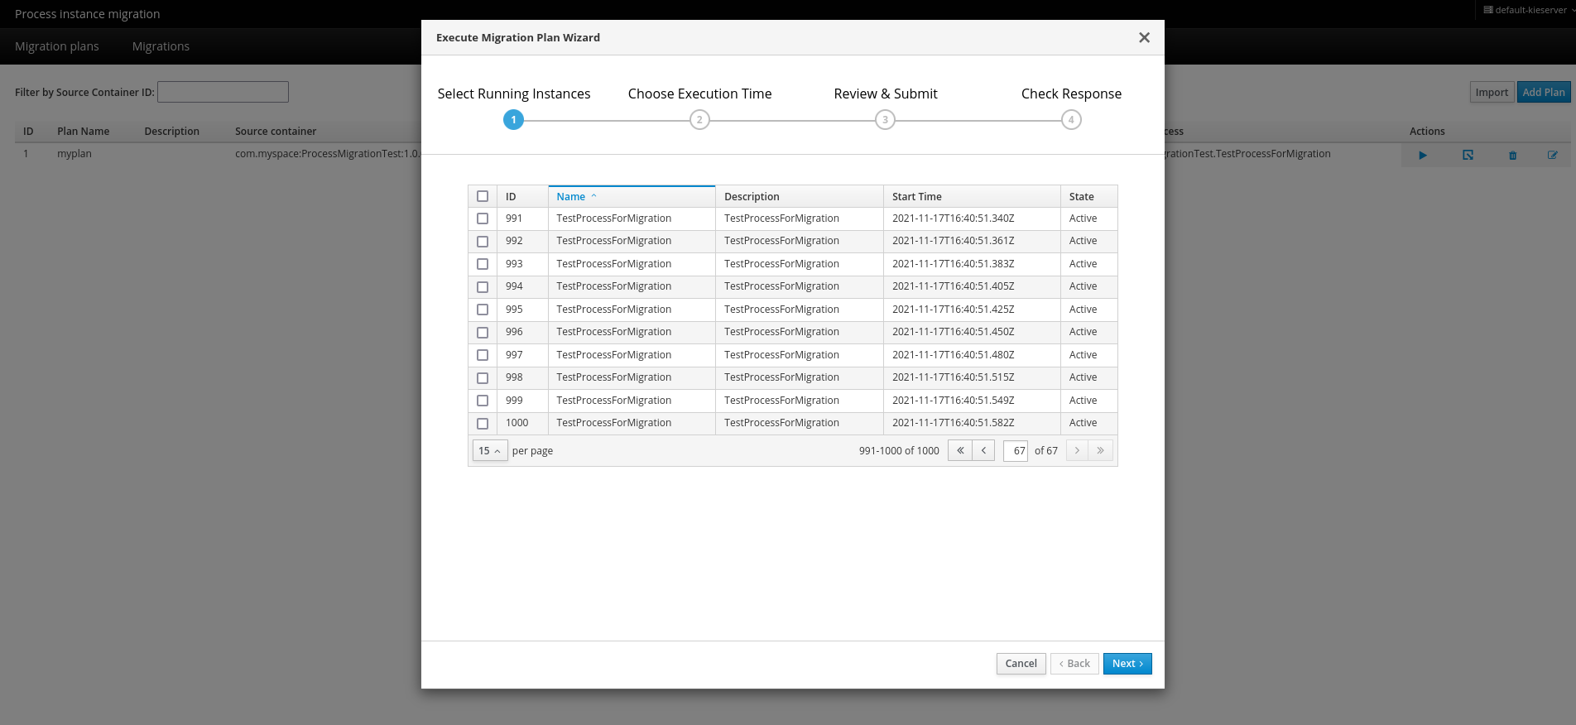
Task: Click the State column header
Action: (x=1089, y=196)
